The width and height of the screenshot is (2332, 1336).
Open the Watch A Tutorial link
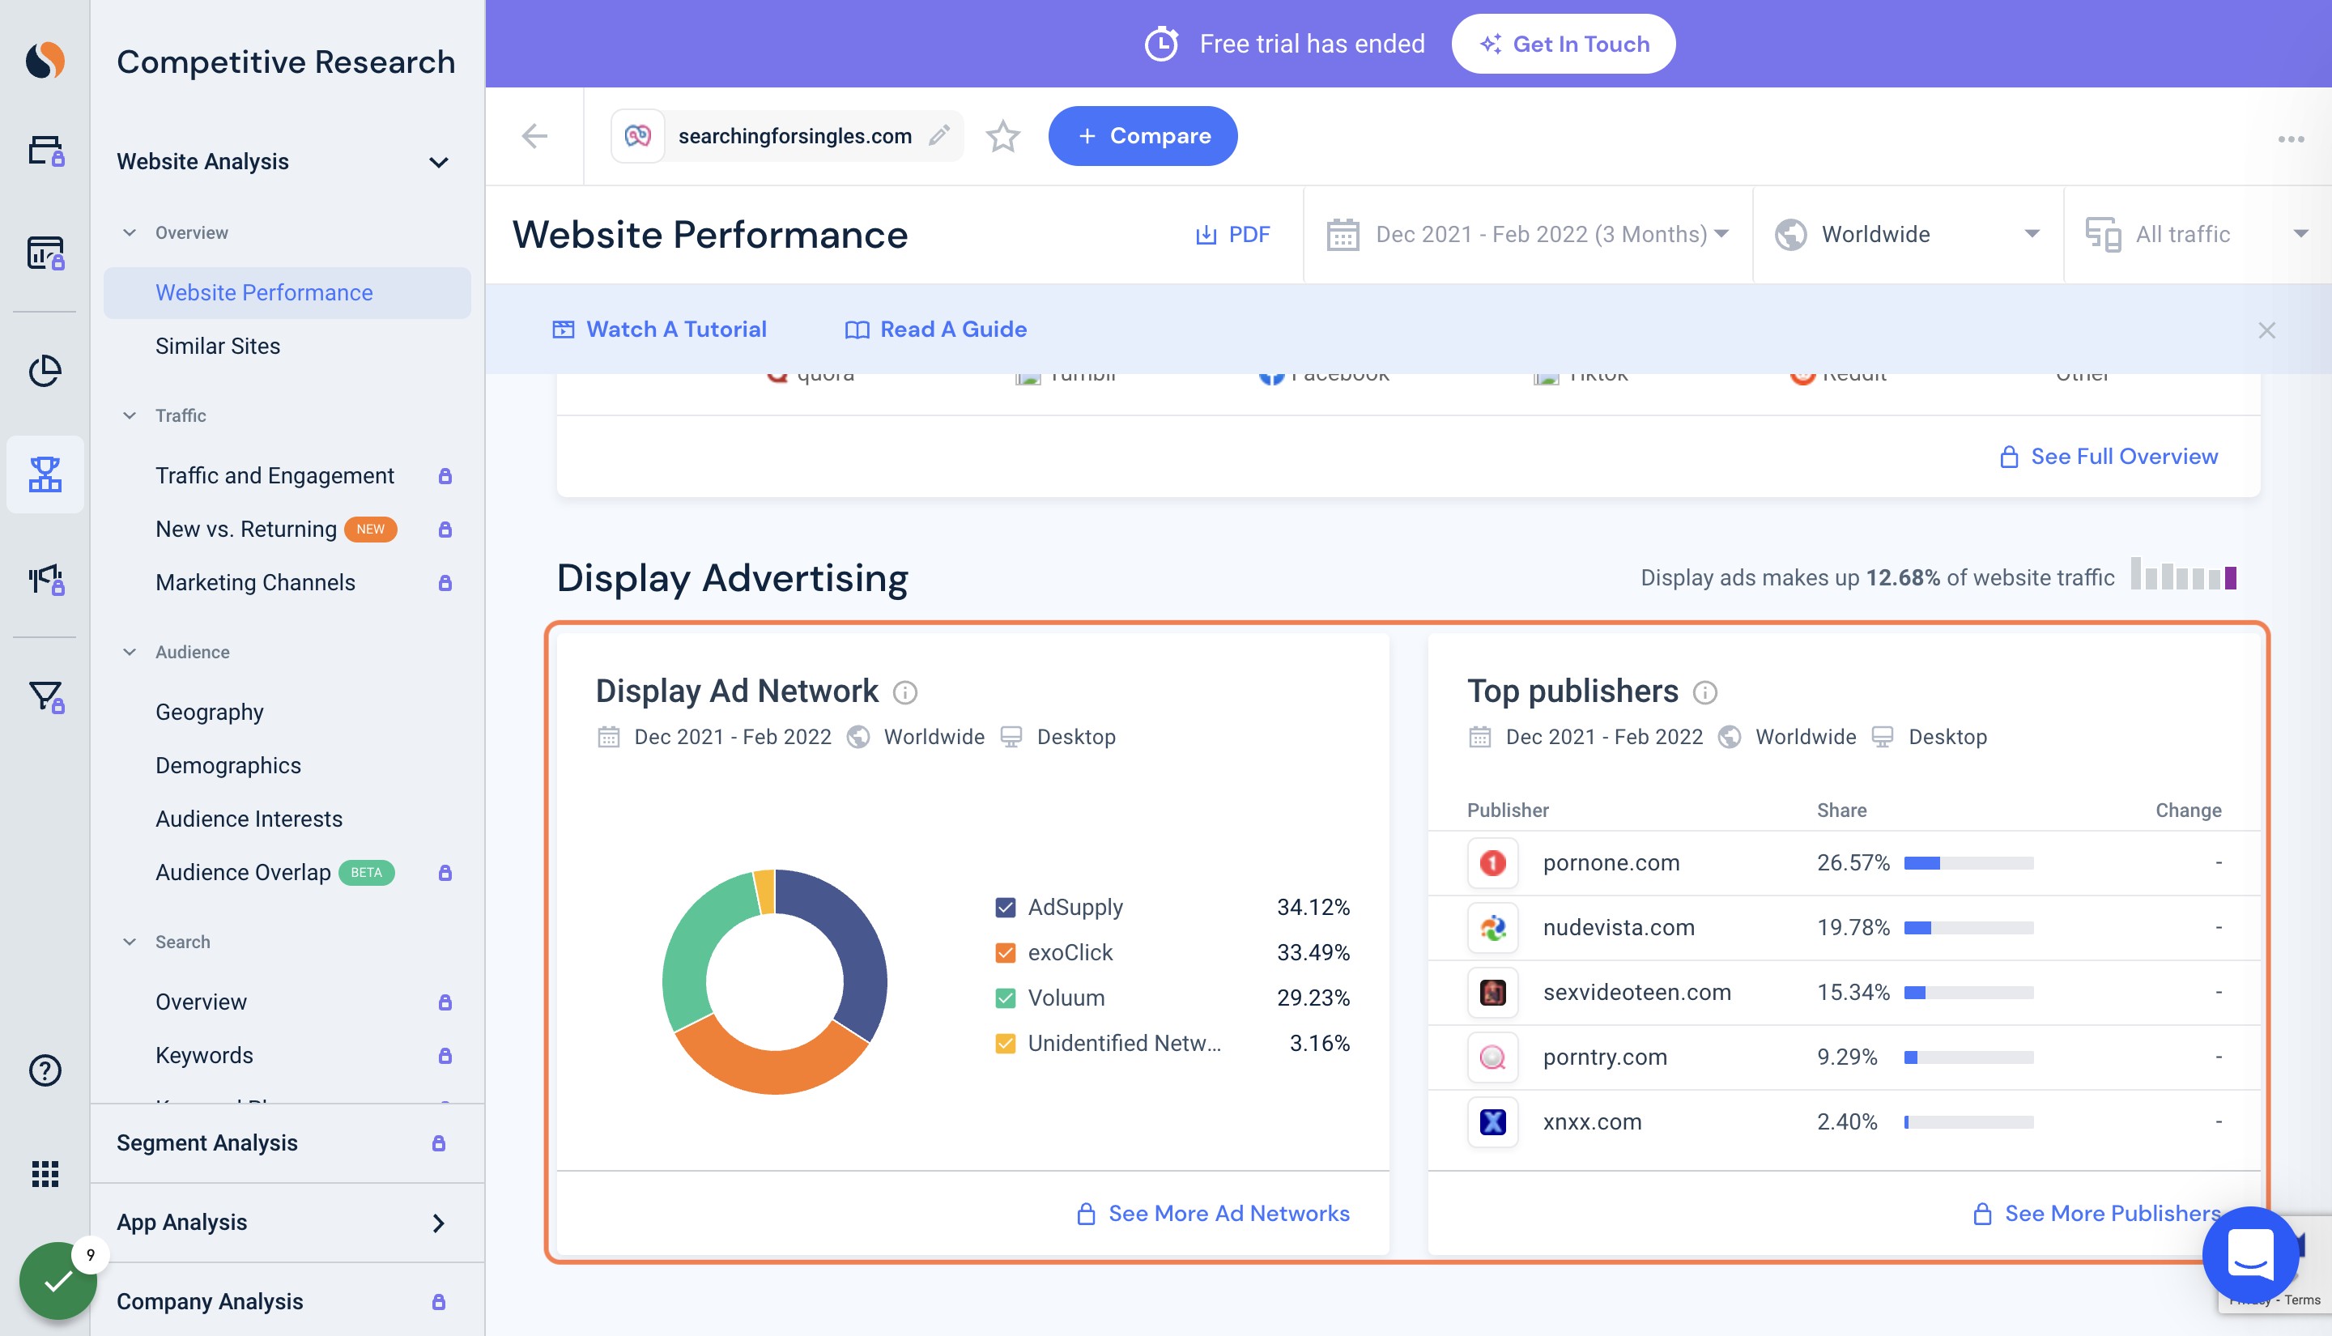click(x=658, y=330)
